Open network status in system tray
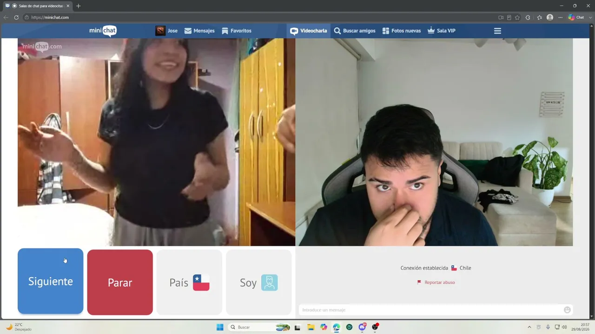Screen dimensions: 595x334 point(557,327)
